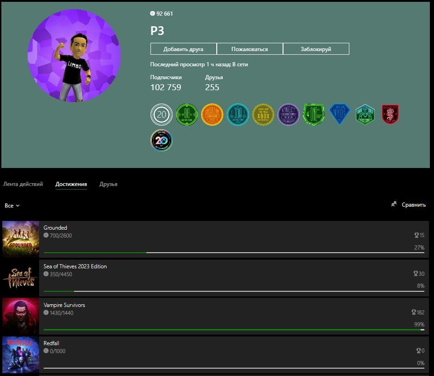Click the white 20-year tenure badge

162,114
